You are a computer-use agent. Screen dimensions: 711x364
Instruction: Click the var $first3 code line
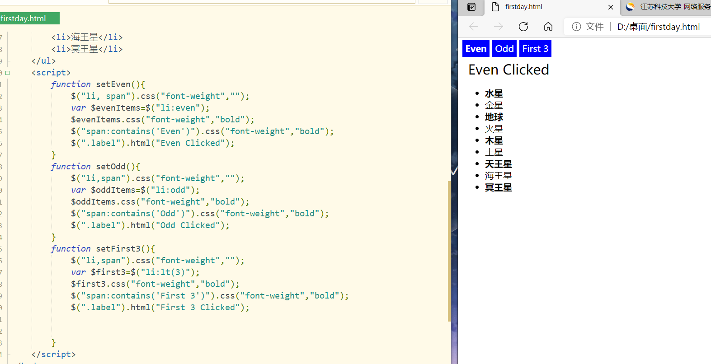[135, 272]
